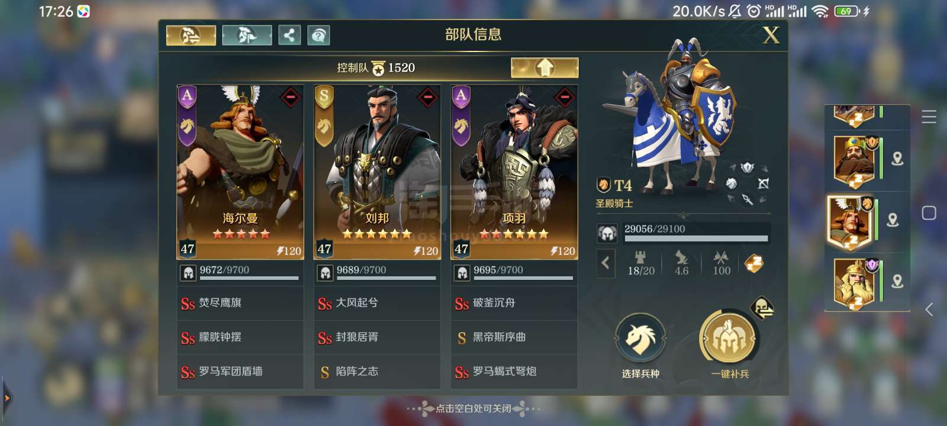Remove 海尔曼 with the red minus icon

click(x=290, y=96)
